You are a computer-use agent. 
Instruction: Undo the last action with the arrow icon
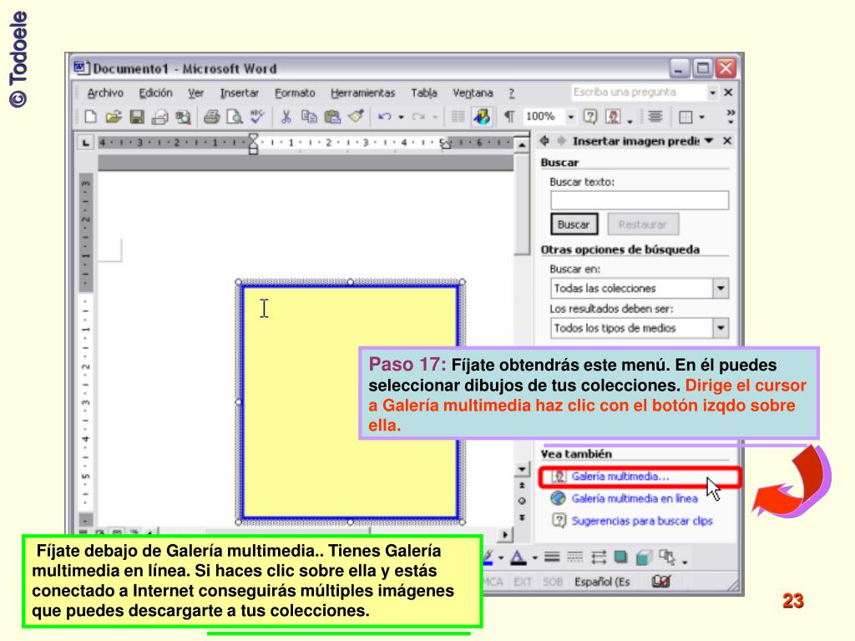[x=384, y=117]
